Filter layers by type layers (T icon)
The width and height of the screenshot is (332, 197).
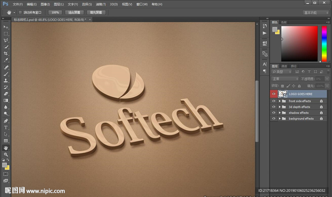click(x=309, y=72)
